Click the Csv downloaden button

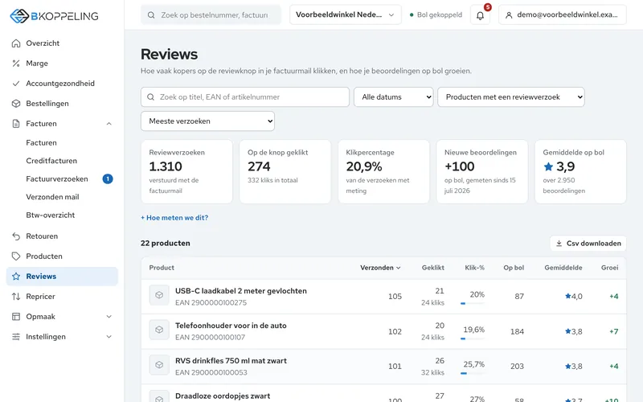[x=588, y=244]
